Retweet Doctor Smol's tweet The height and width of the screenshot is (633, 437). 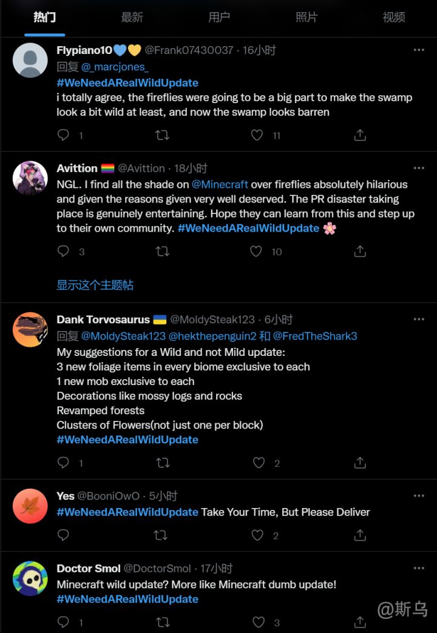point(162,622)
